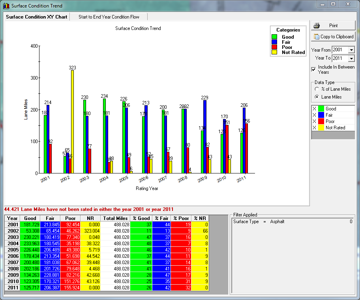Click the Fair blue swatch in Categories legend

pyautogui.click(x=274, y=42)
